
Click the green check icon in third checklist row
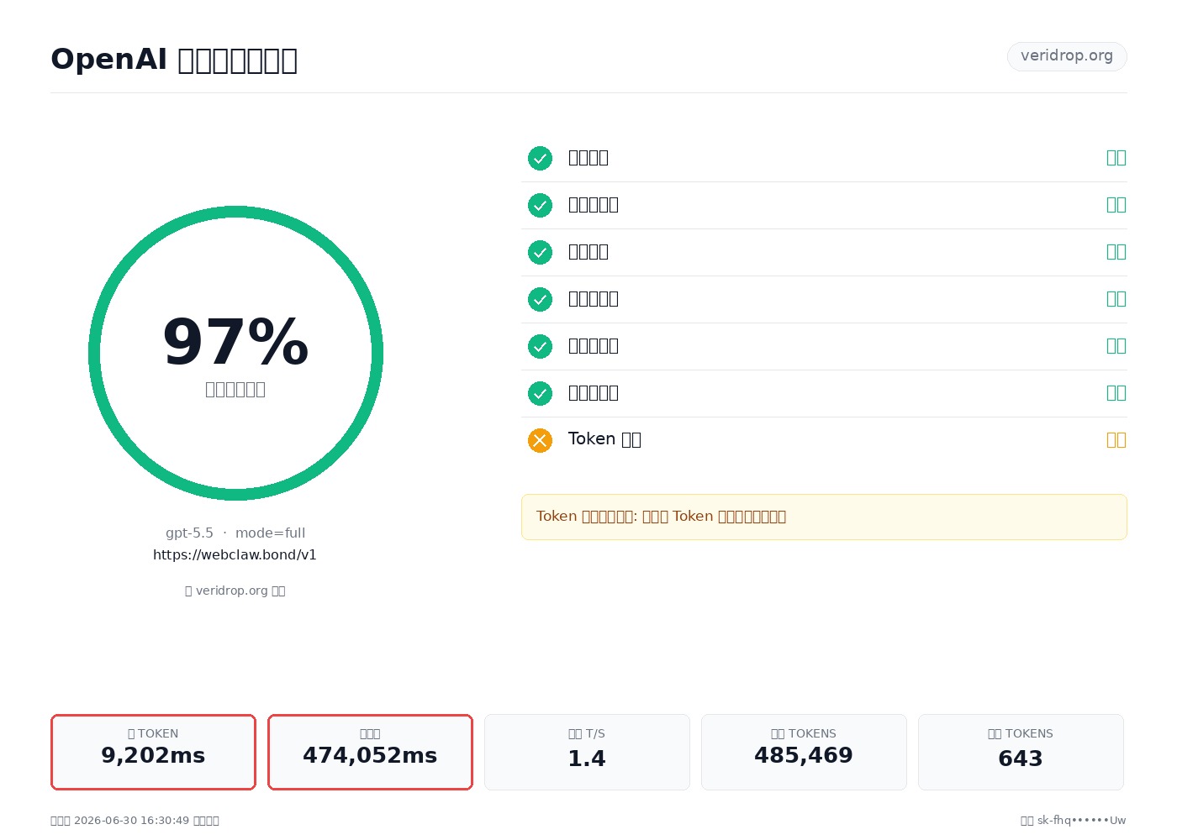pos(540,252)
